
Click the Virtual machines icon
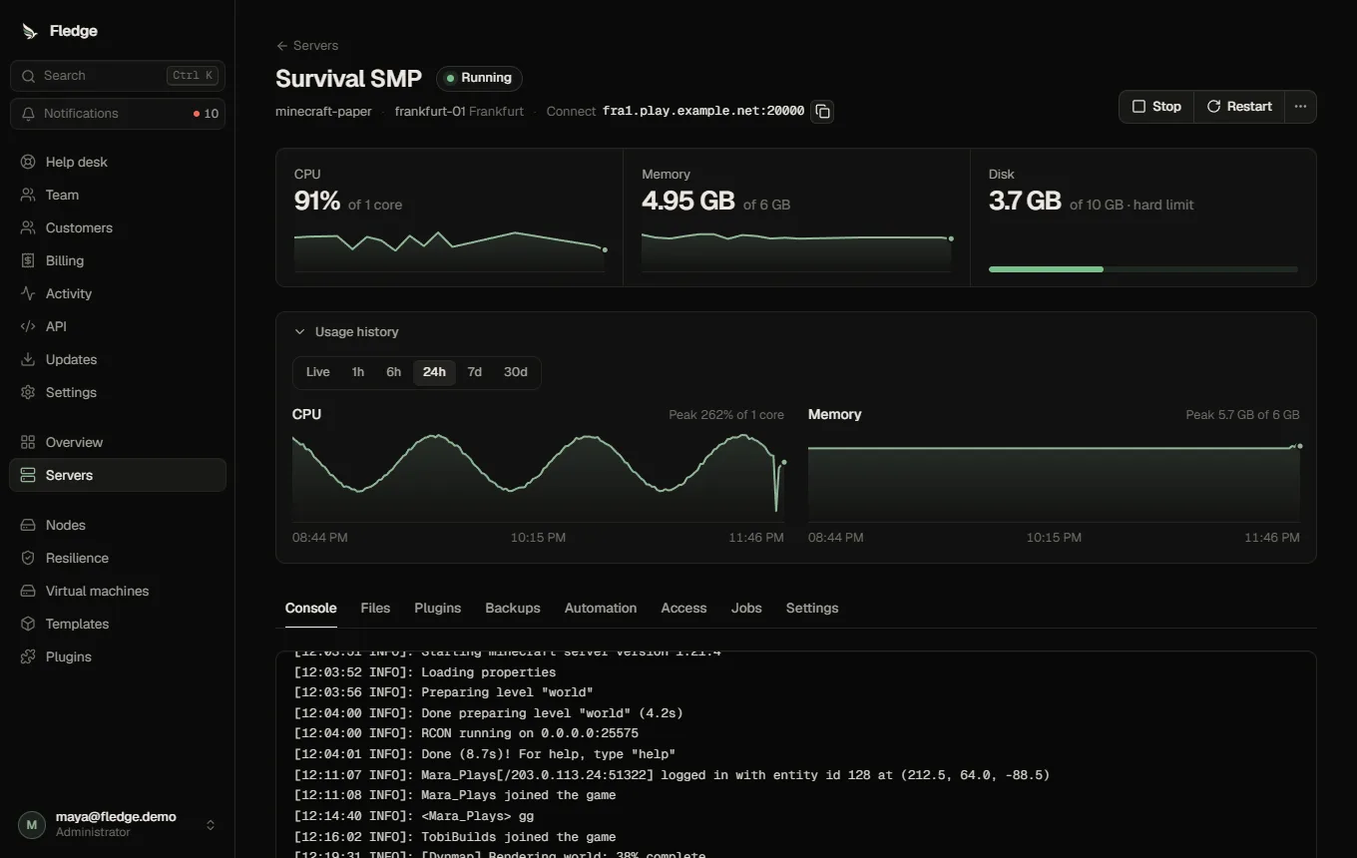point(28,591)
